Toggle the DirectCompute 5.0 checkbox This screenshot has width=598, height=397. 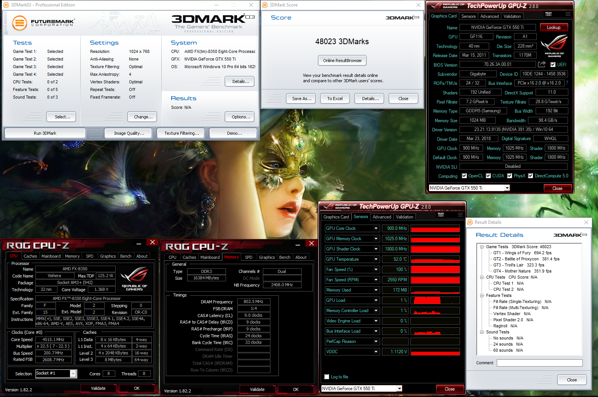click(530, 176)
